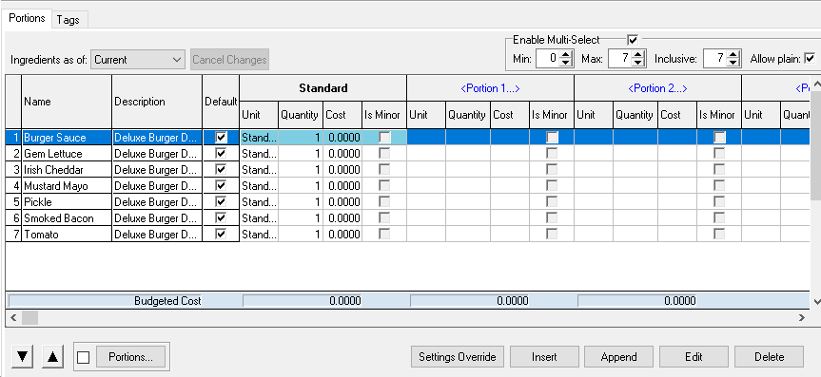The image size is (821, 377).
Task: Click row number 4 header
Action: pyautogui.click(x=13, y=186)
